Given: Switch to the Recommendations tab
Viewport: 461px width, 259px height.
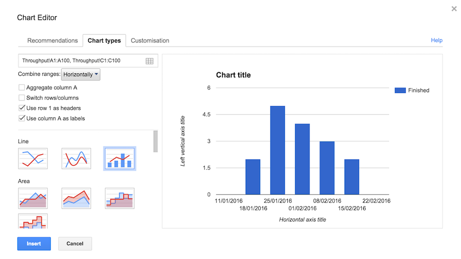Looking at the screenshot, I should 52,41.
